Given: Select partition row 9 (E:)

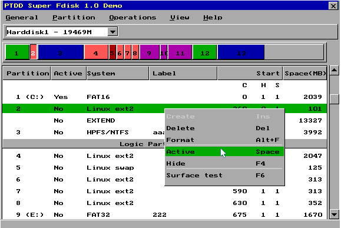Looking at the screenshot, I should click(x=164, y=214).
